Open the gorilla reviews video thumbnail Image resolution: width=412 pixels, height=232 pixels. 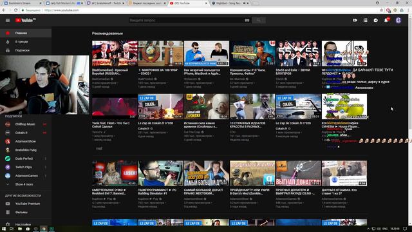[344, 173]
